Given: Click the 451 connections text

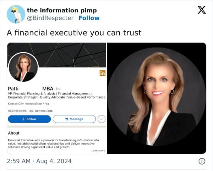Looking at the screenshot, I should point(41,111).
